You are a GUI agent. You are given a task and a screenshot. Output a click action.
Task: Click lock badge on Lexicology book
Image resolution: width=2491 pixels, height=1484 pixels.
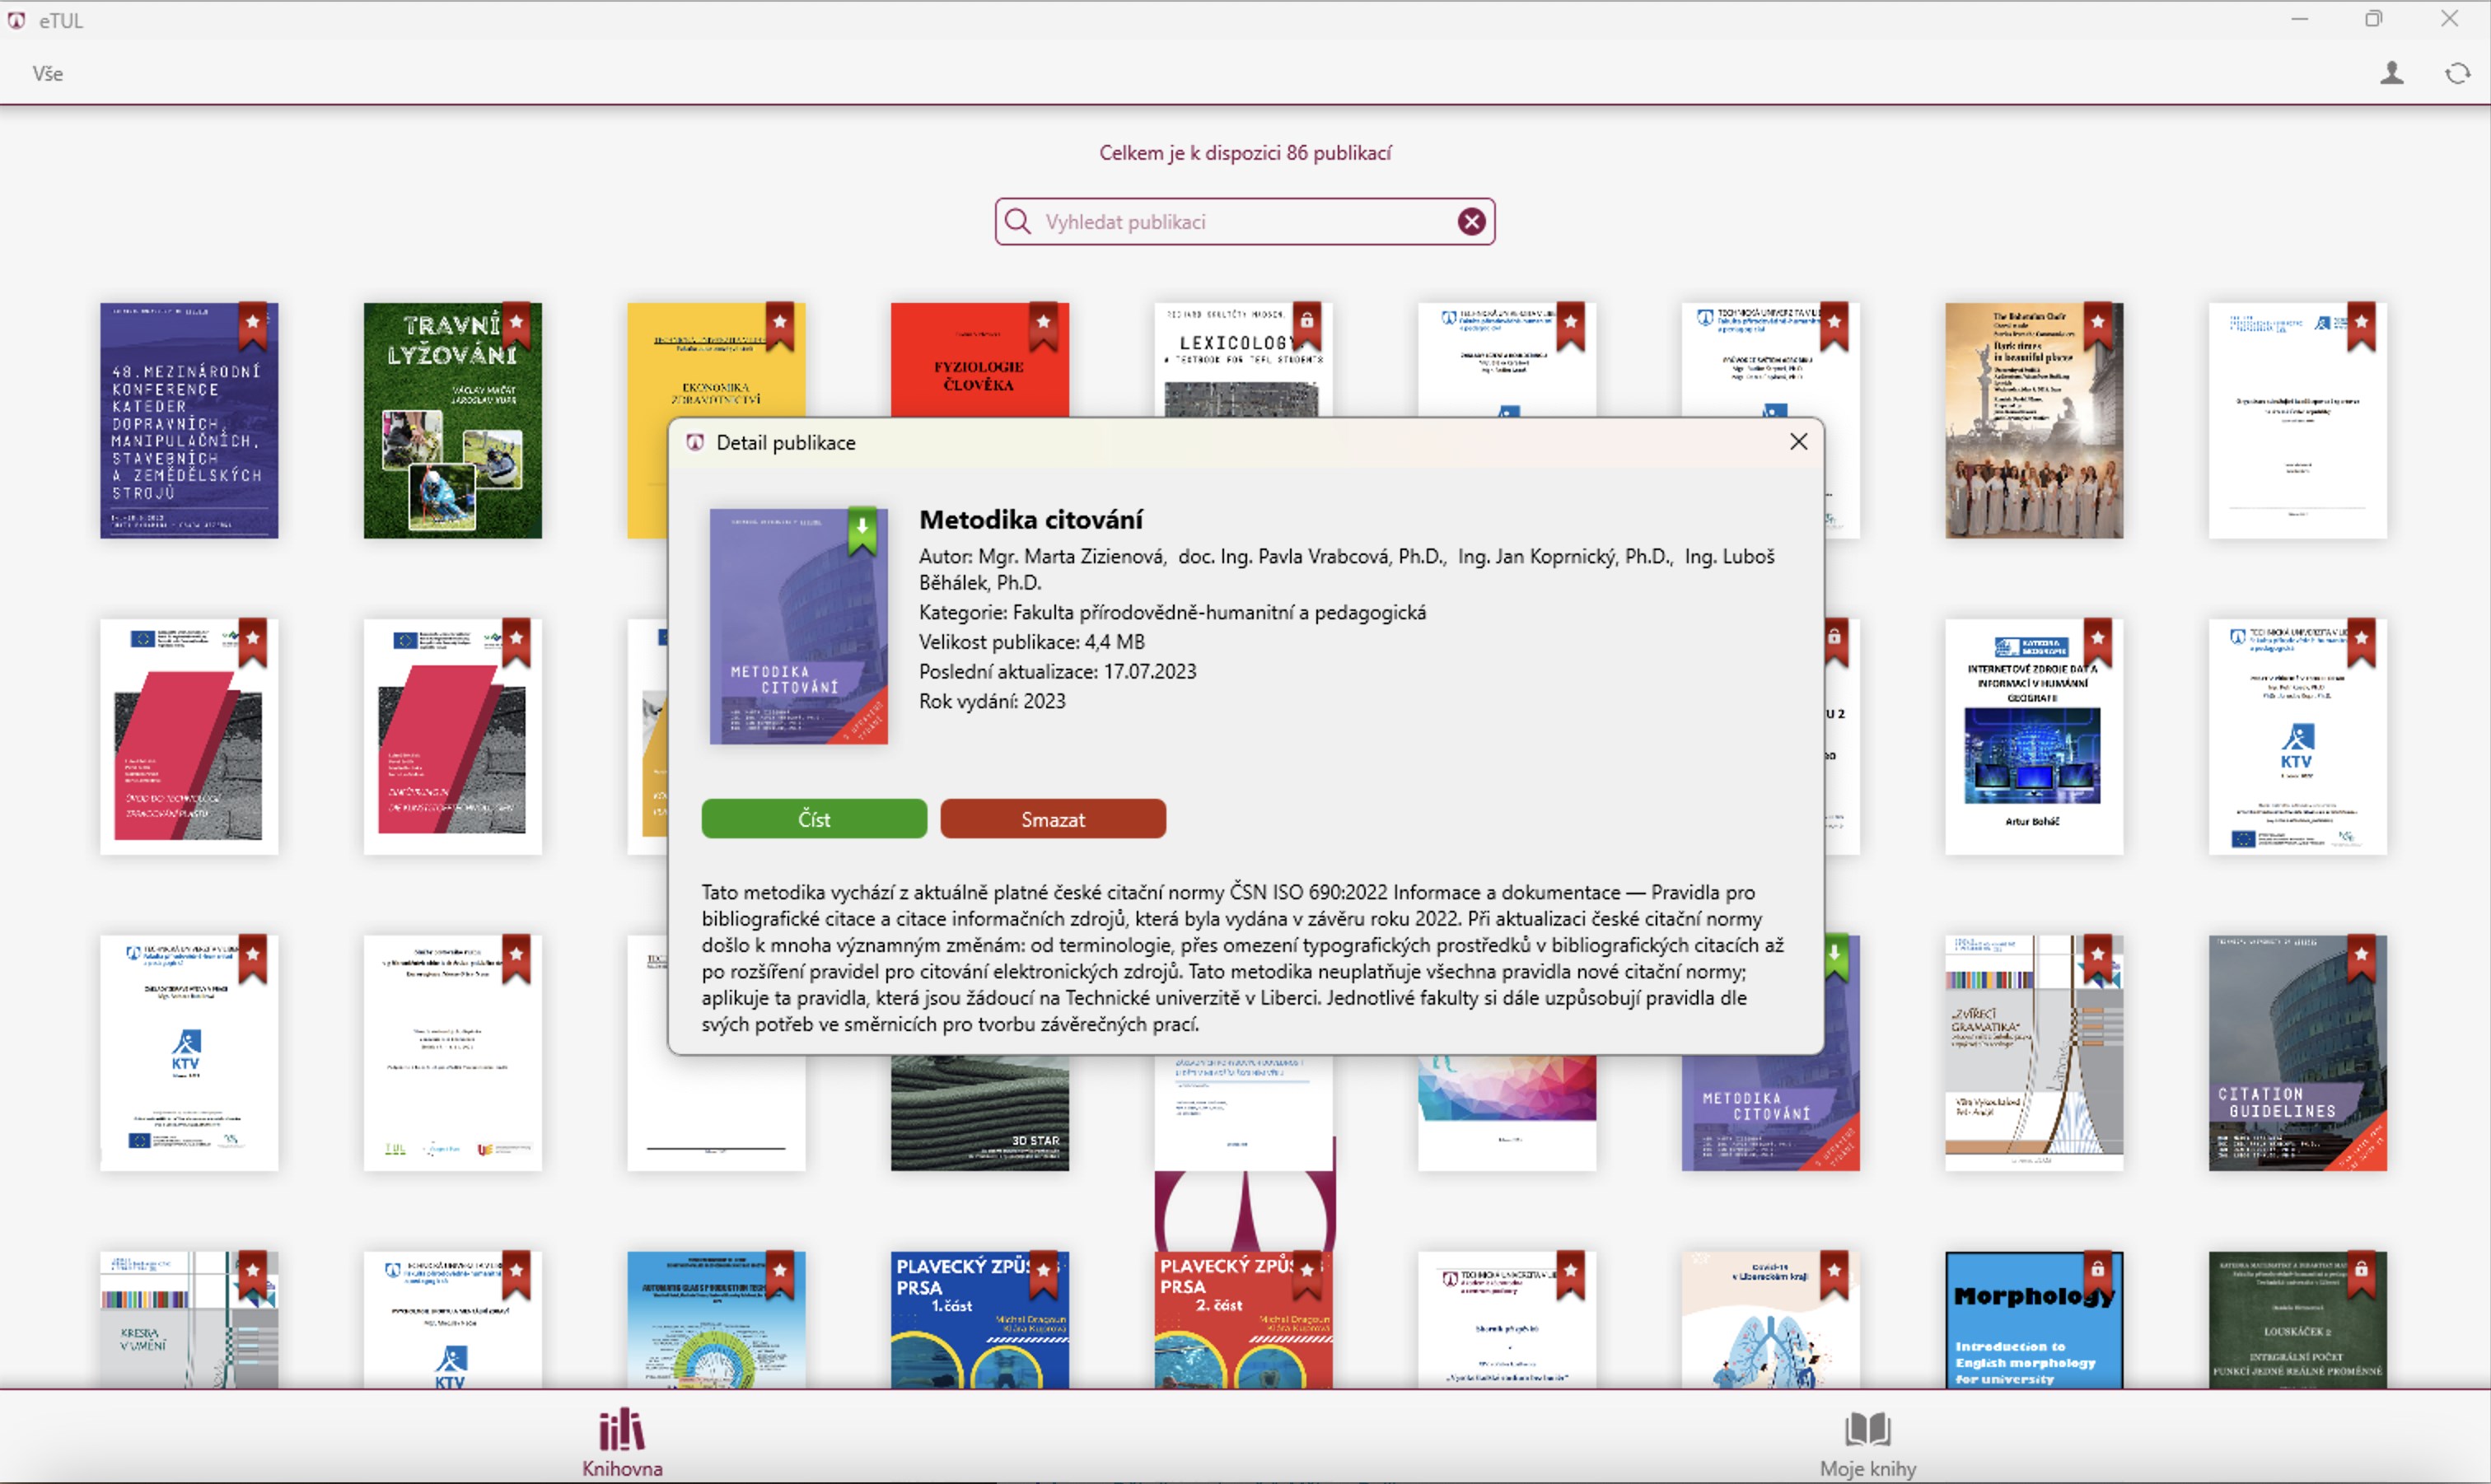[1306, 322]
